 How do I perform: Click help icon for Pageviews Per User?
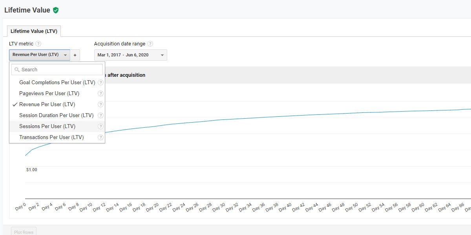(101, 94)
